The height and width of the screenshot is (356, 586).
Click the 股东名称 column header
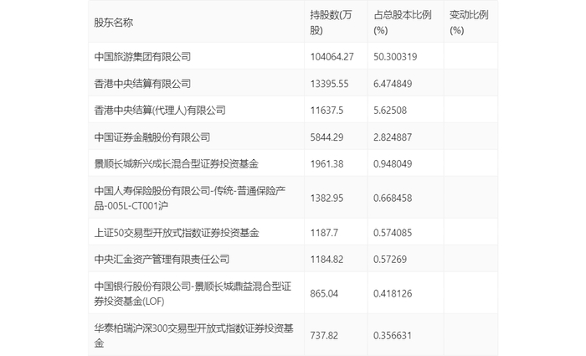(x=114, y=23)
